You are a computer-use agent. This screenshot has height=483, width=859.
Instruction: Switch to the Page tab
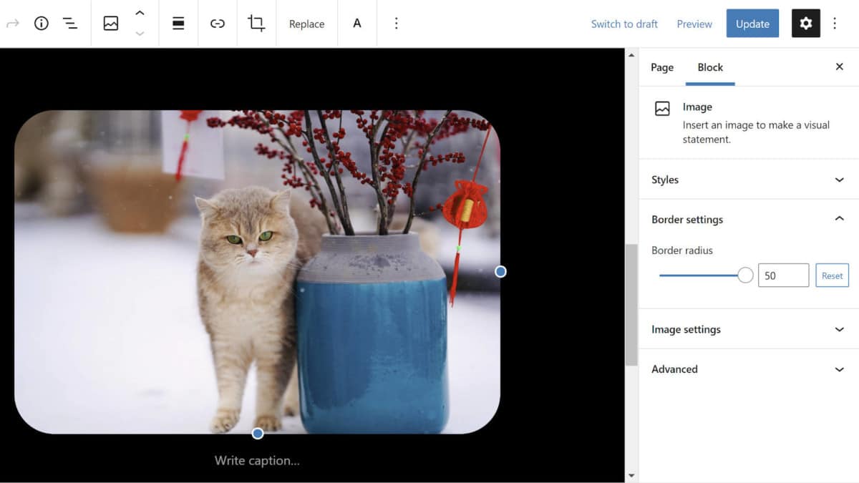[661, 67]
